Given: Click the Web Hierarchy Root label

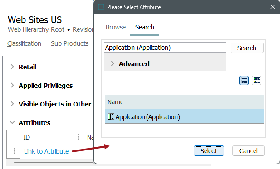Looking at the screenshot, I should pos(36,29).
